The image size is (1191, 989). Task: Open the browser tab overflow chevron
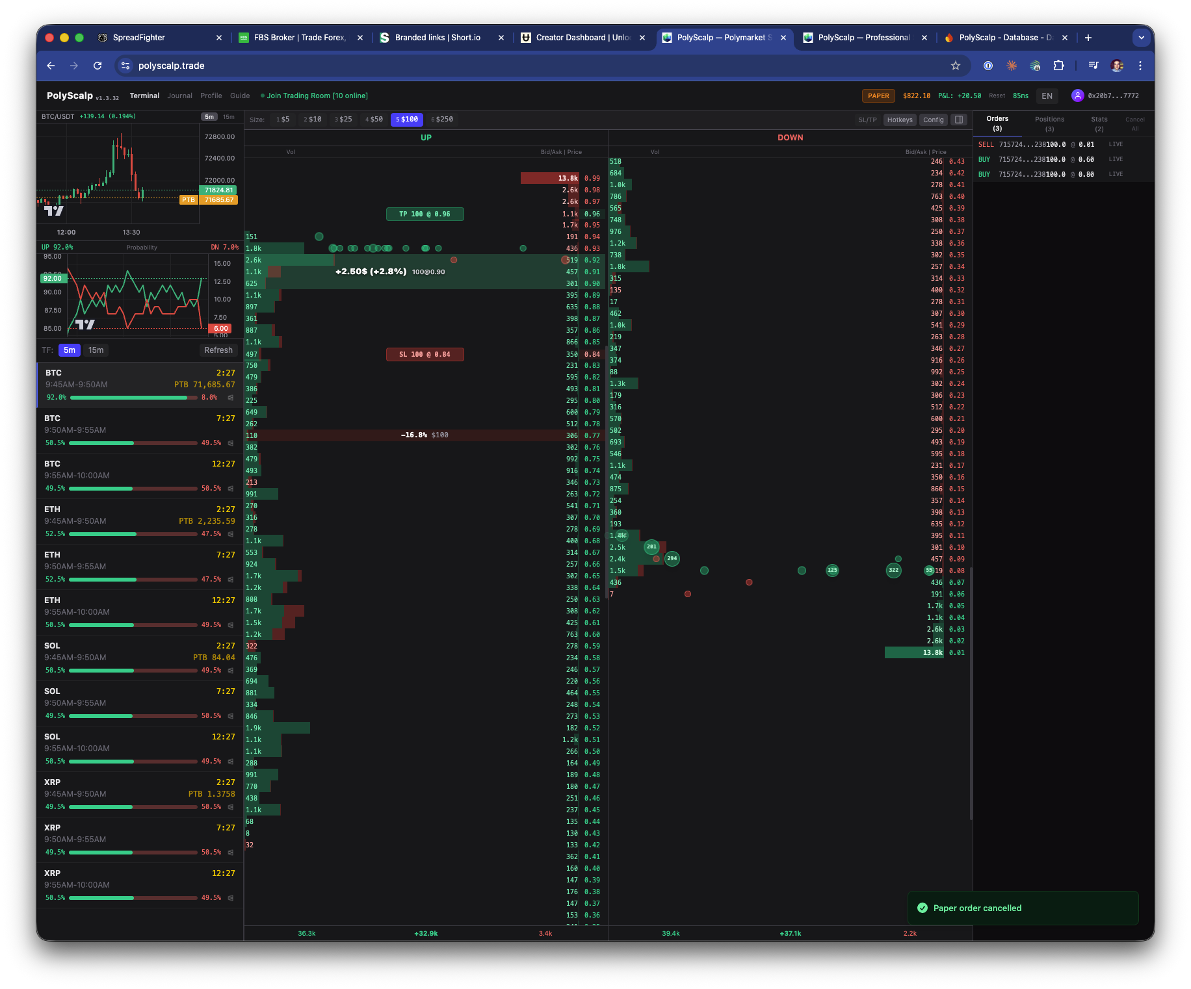(x=1141, y=38)
